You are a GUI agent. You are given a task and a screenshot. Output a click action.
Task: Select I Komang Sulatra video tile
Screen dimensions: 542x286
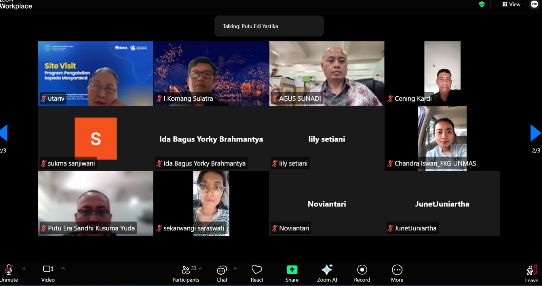click(x=211, y=74)
